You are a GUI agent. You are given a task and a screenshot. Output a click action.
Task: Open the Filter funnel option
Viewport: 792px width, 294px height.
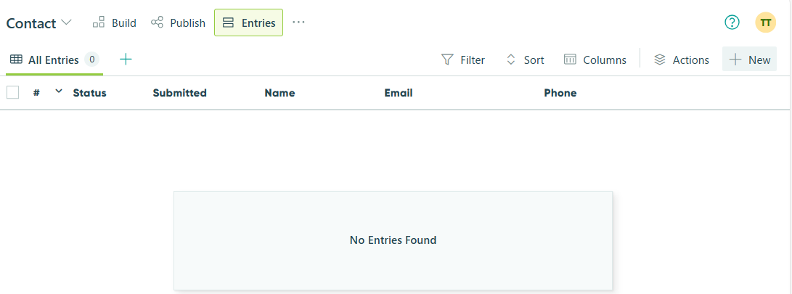(463, 60)
